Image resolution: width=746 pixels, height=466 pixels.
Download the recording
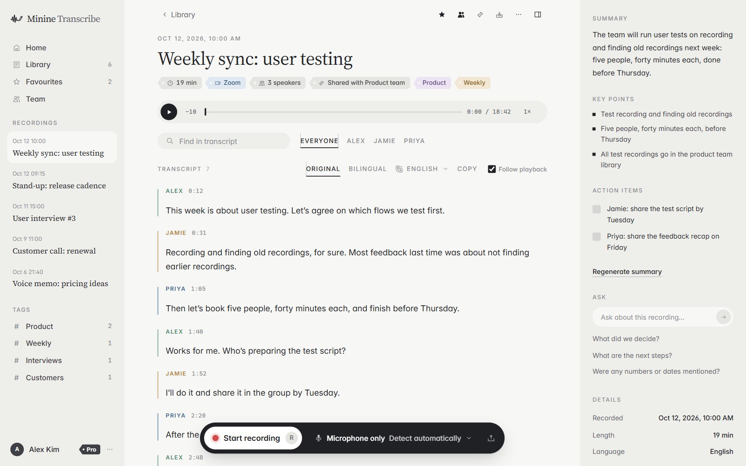tap(499, 14)
